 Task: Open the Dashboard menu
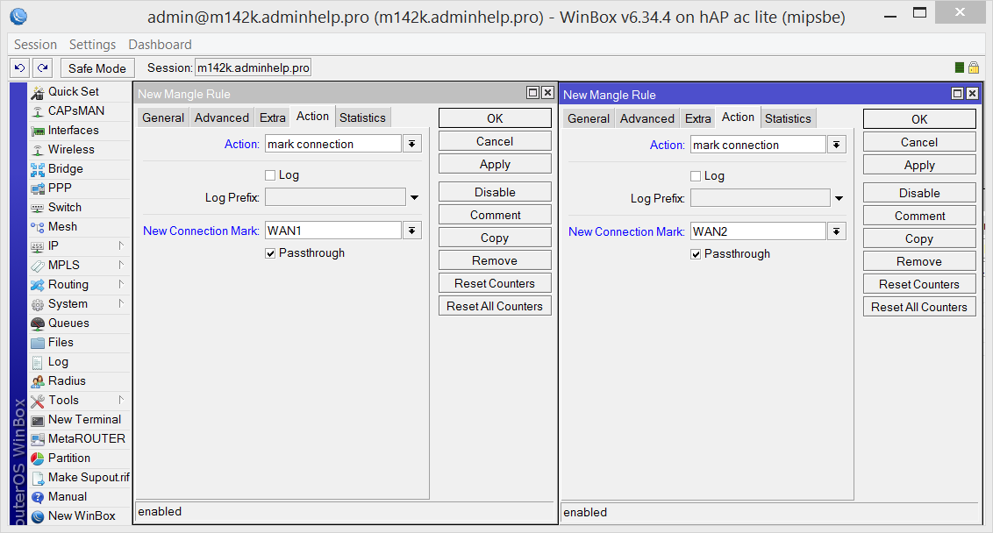pos(160,45)
